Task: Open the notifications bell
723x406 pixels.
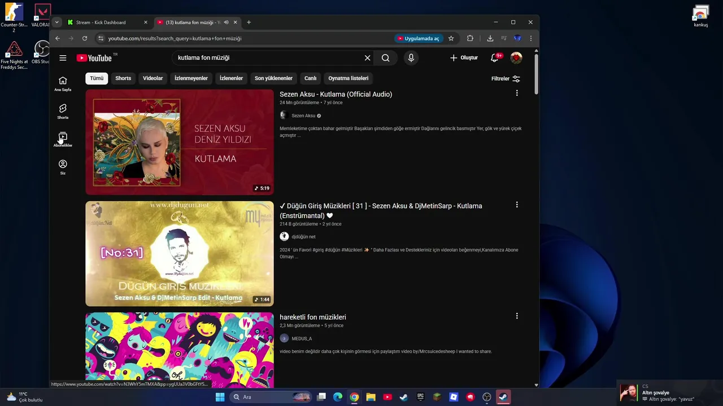Action: point(495,58)
